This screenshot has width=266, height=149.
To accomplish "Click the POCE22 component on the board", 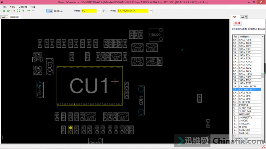I will [40, 90].
